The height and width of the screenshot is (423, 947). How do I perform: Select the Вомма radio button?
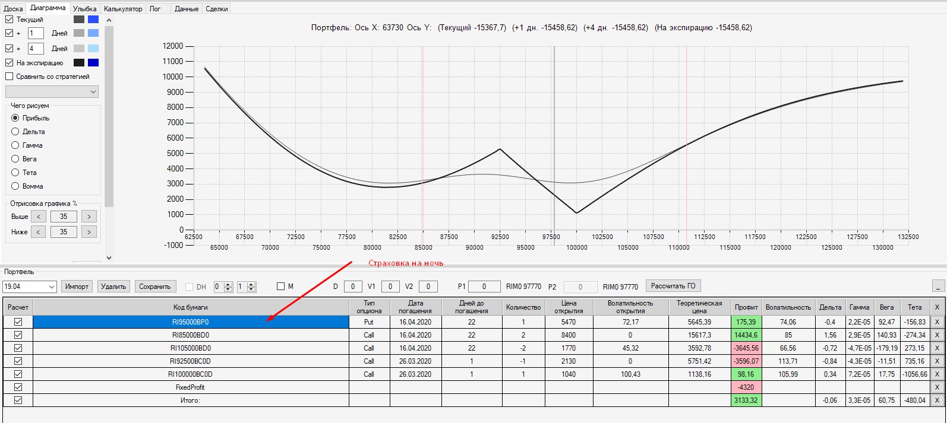(15, 186)
